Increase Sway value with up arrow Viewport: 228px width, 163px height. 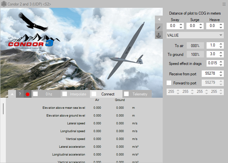click(x=181, y=24)
